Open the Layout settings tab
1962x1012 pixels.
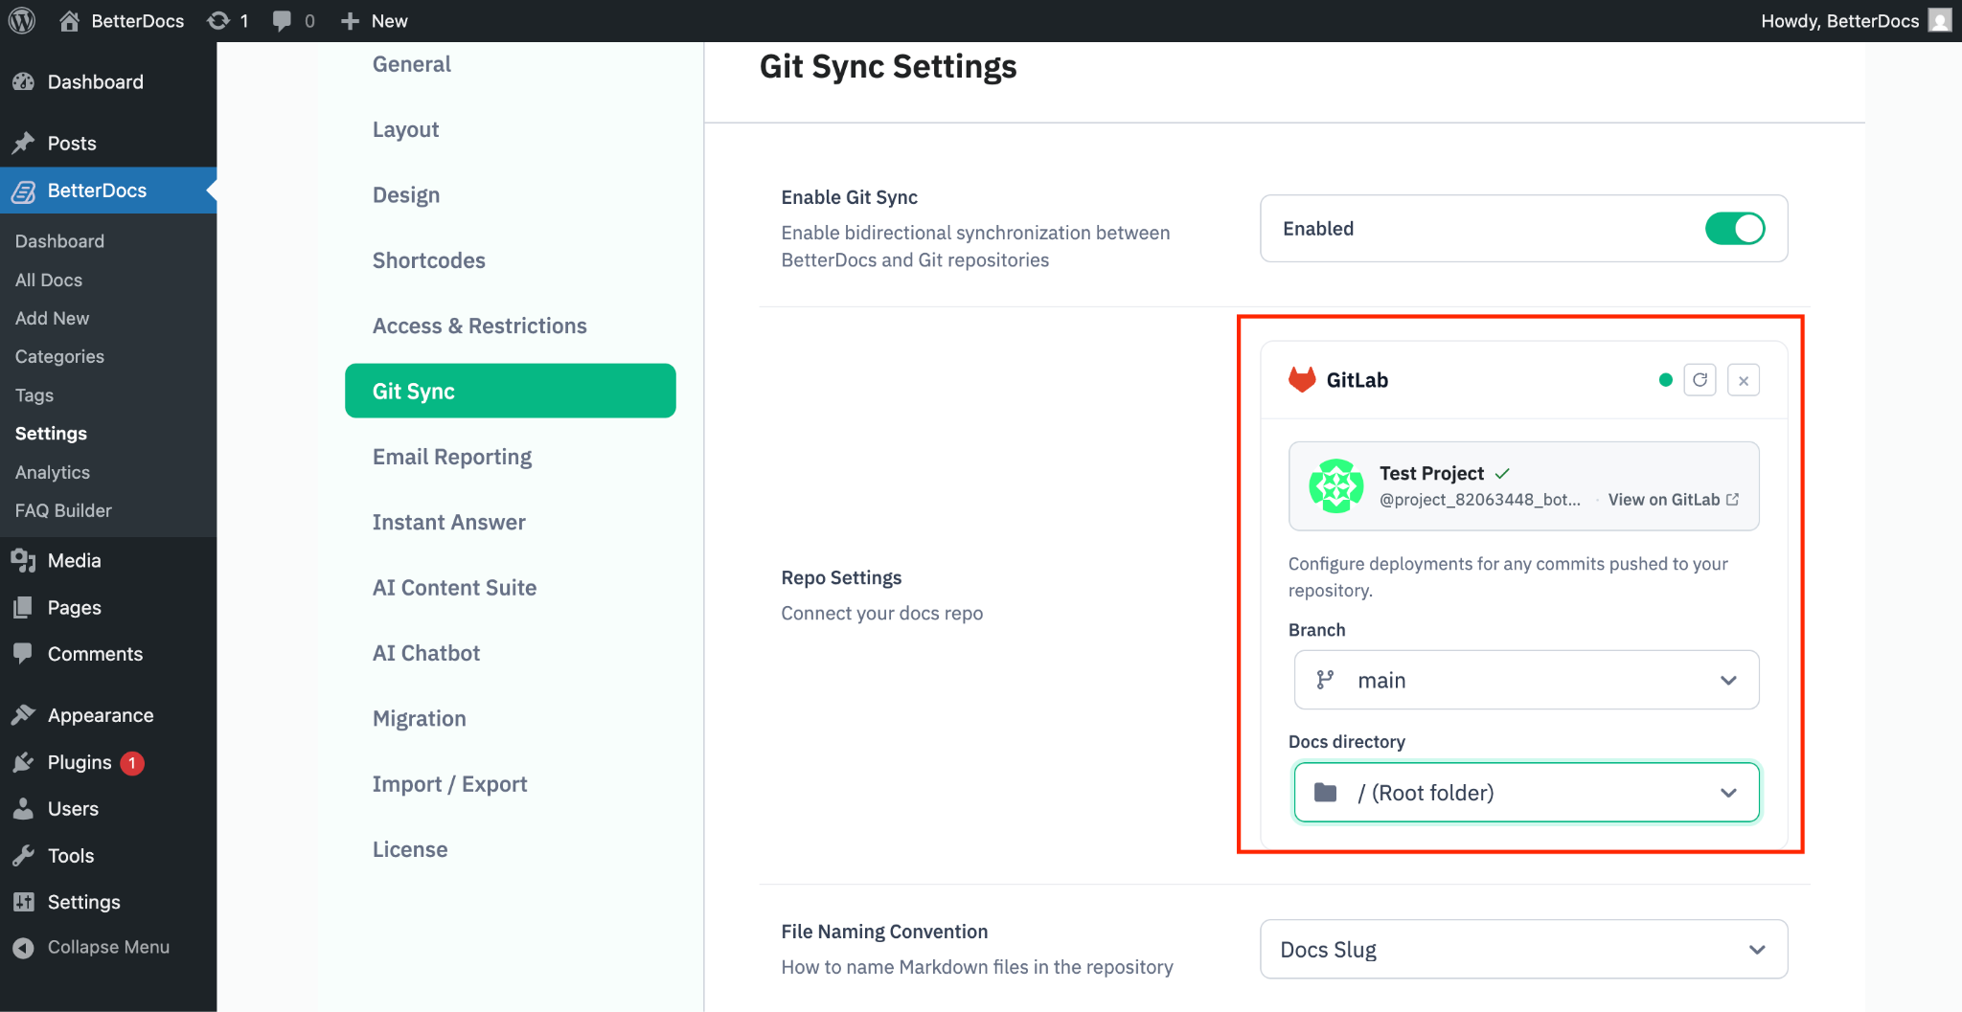point(405,129)
